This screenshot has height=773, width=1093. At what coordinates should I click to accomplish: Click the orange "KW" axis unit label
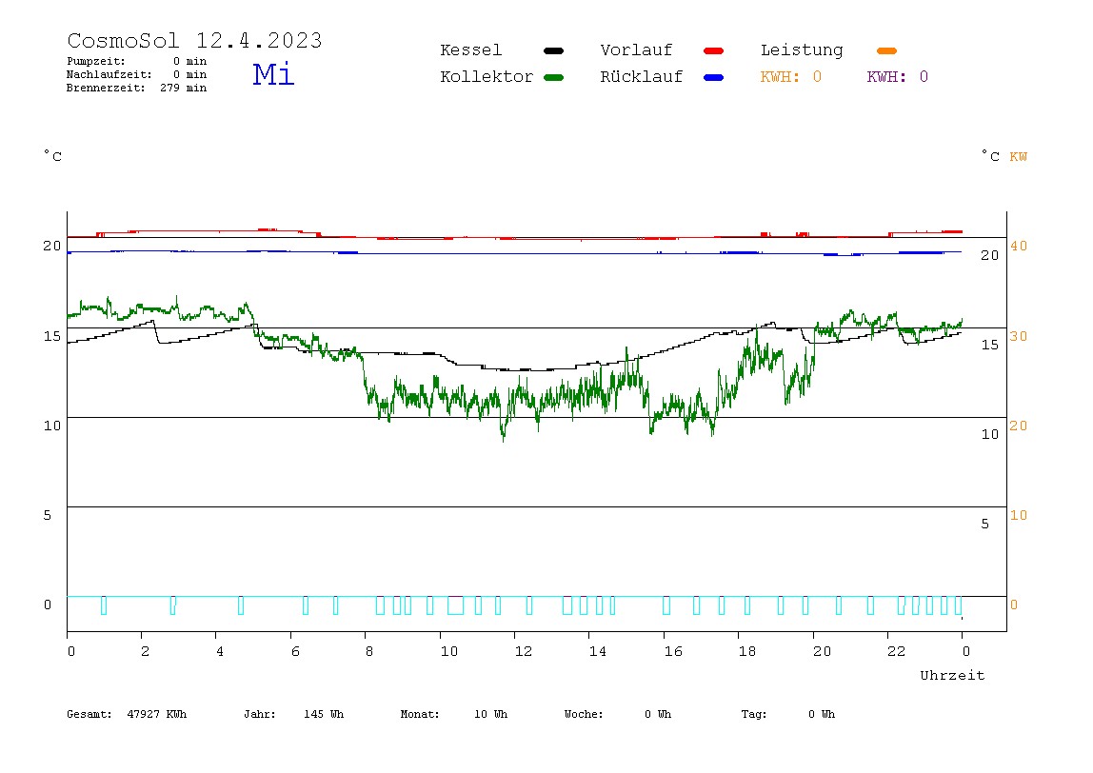click(1018, 157)
